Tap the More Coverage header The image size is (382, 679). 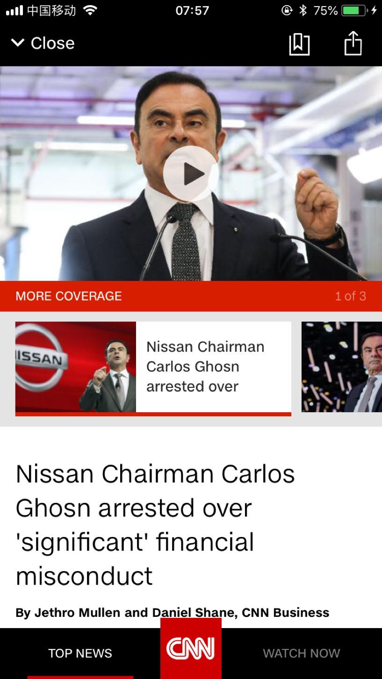[69, 296]
